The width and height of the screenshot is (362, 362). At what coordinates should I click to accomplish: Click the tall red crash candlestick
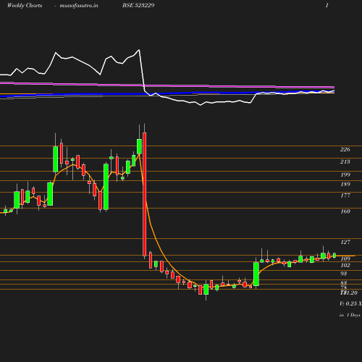145,194
